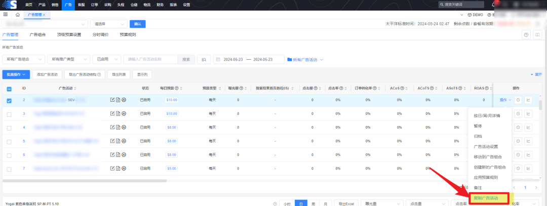Viewport: 547px width, 206px height.
Task: Sort by the ACoS column arrows
Action: [x=407, y=89]
